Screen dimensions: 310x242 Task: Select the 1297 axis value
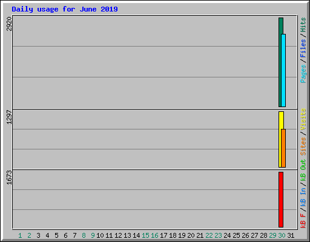coord(9,117)
